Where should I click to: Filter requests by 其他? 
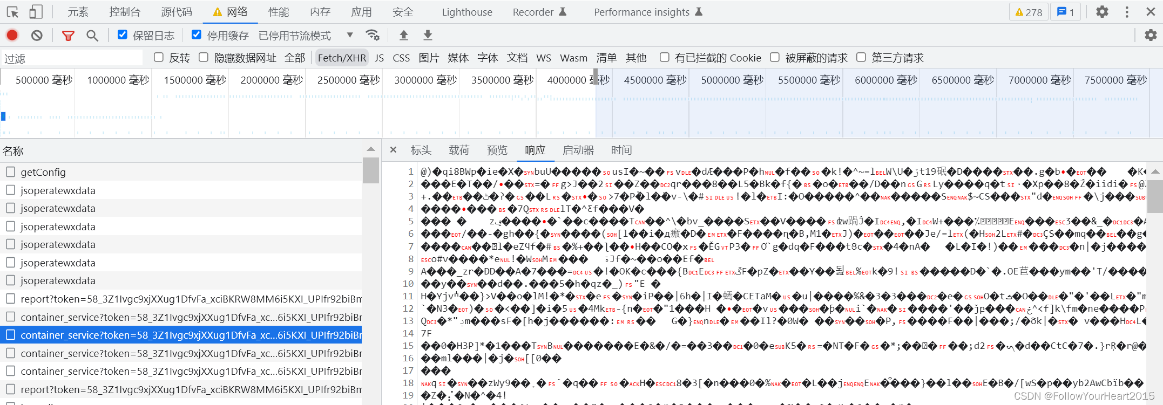(636, 58)
